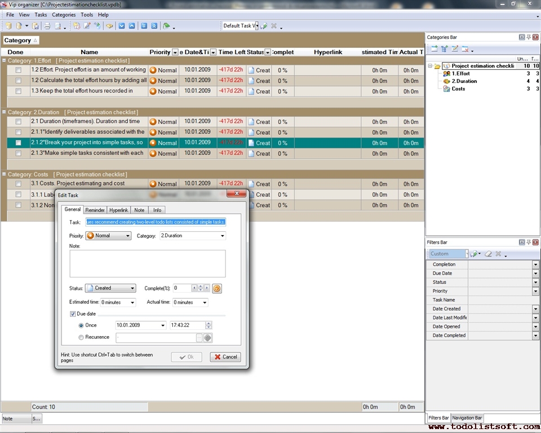Check Done box for task 1.2 Effort
This screenshot has width=541, height=433.
tap(19, 70)
